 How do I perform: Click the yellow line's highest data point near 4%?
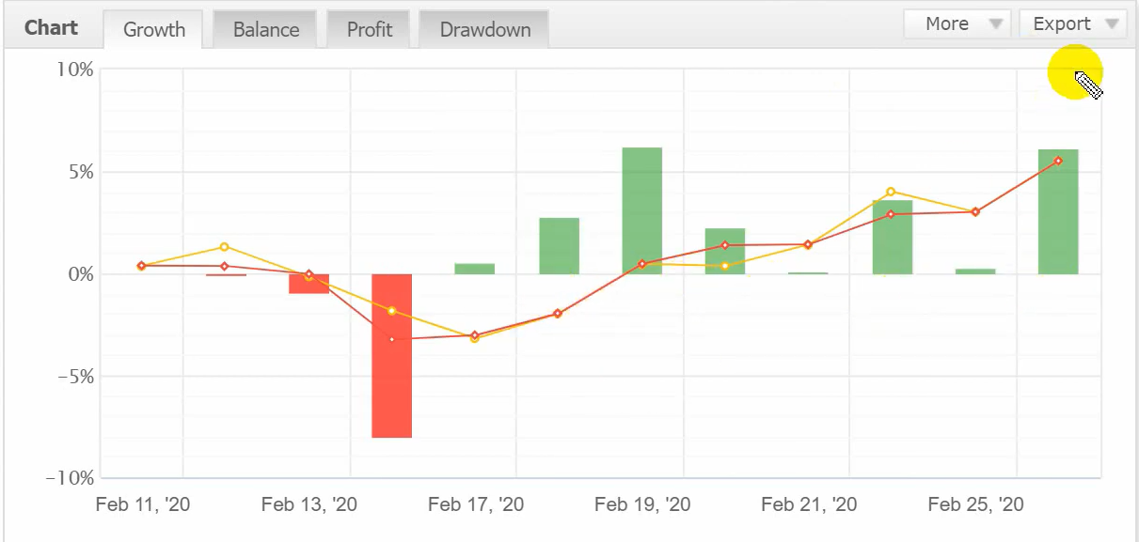[891, 192]
